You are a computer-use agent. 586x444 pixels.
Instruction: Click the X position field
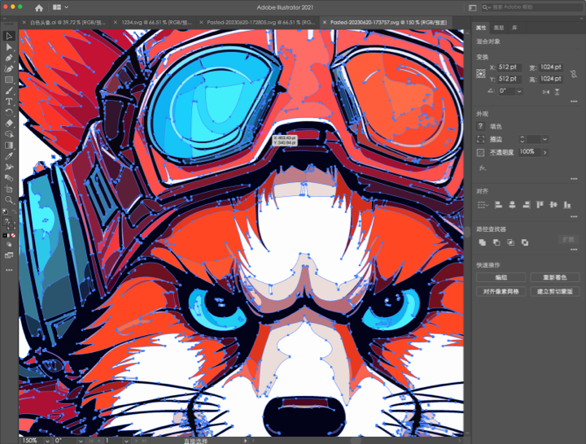(509, 67)
